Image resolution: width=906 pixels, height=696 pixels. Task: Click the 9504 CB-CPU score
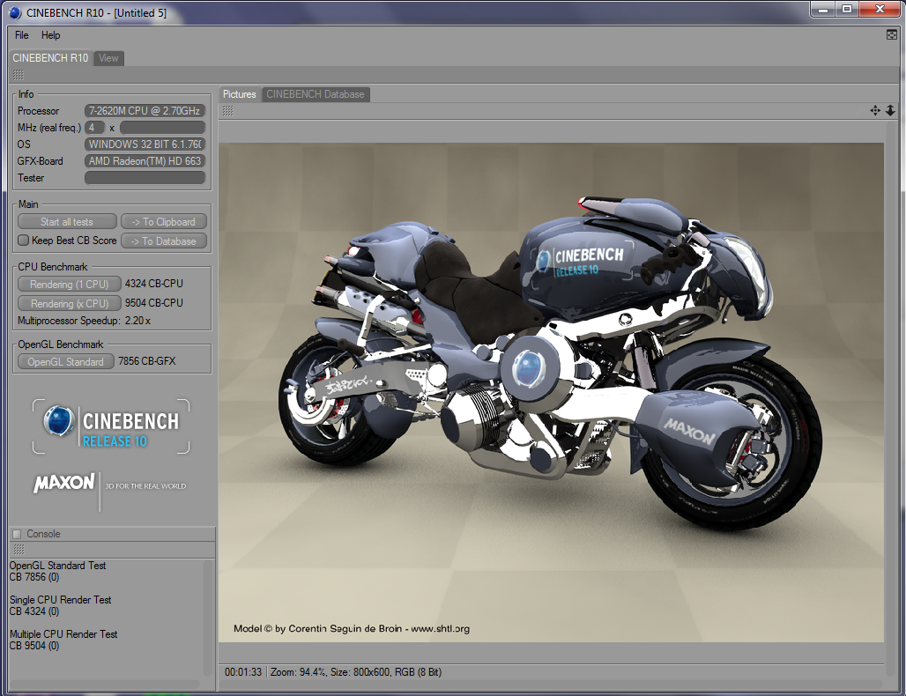[x=153, y=303]
